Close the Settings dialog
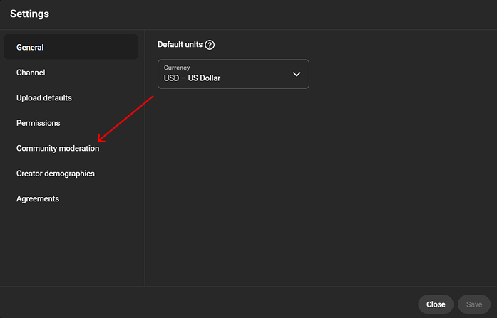 436,304
